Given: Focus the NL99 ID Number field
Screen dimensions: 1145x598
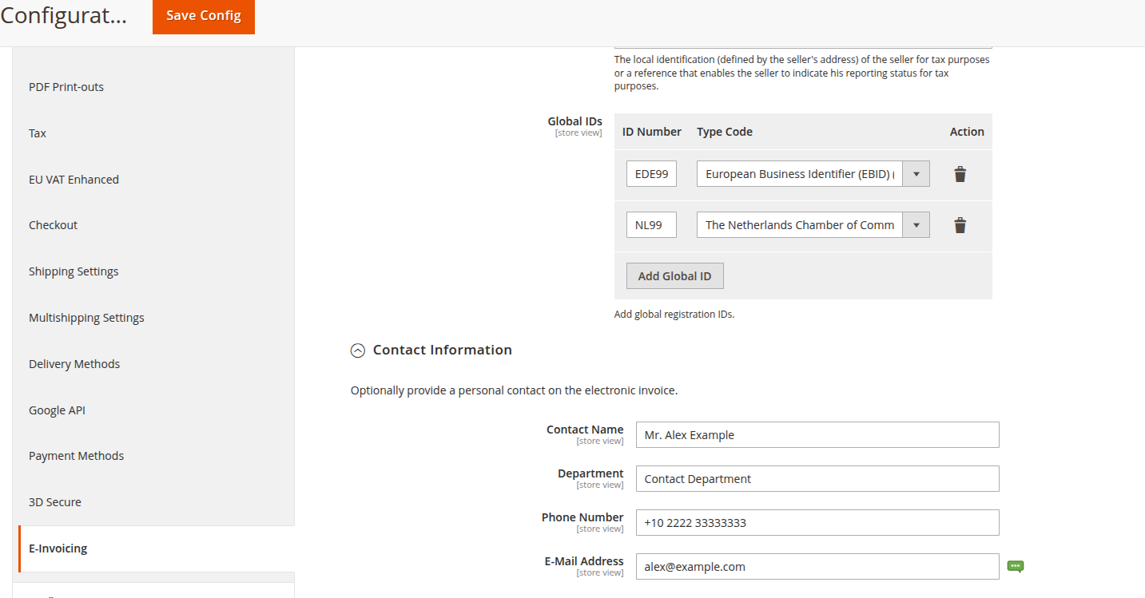Looking at the screenshot, I should pyautogui.click(x=651, y=225).
